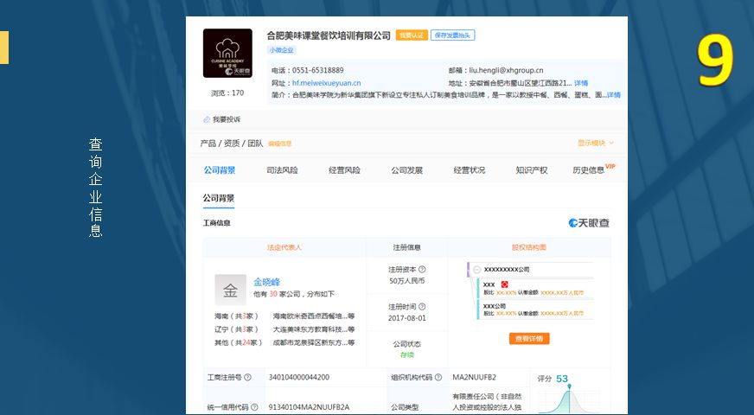This screenshot has height=415, width=754.
Task: Switch to the 经营状况 tab
Action: (x=470, y=170)
